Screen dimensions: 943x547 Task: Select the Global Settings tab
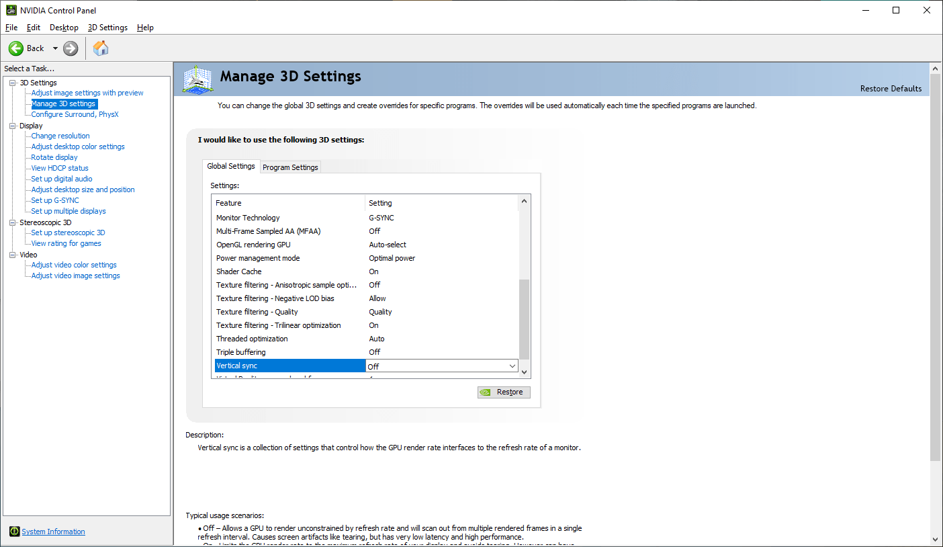pos(231,166)
